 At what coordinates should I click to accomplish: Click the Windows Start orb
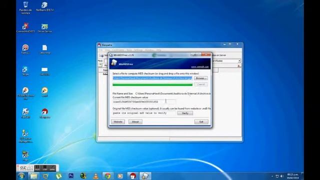click(21, 176)
